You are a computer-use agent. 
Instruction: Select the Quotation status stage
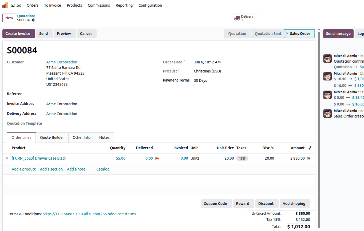[x=237, y=34]
